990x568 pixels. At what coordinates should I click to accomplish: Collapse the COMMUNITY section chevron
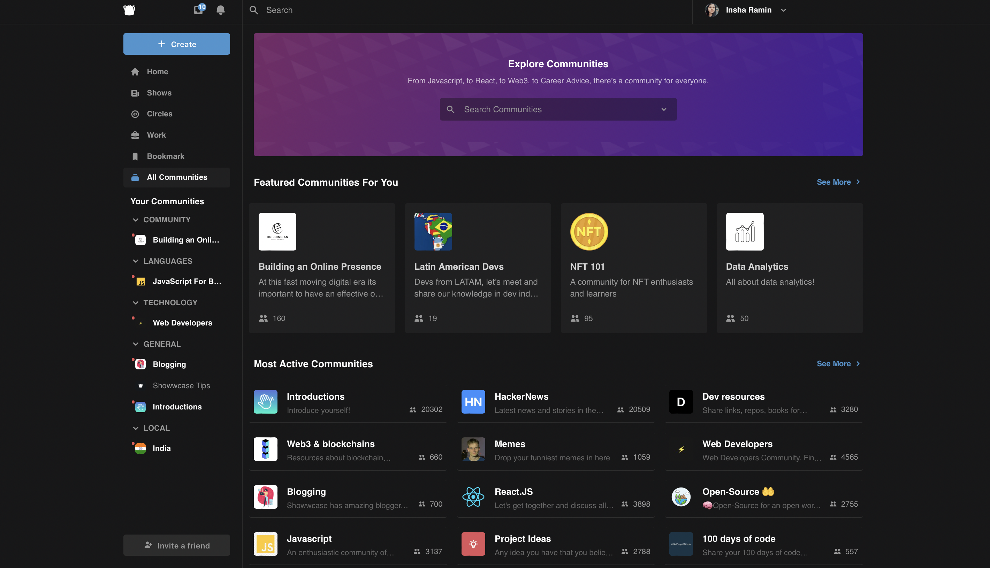(x=135, y=220)
